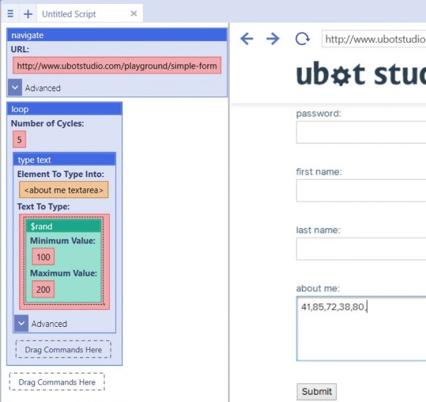Select the $rand function header
426x402 pixels.
[64, 226]
